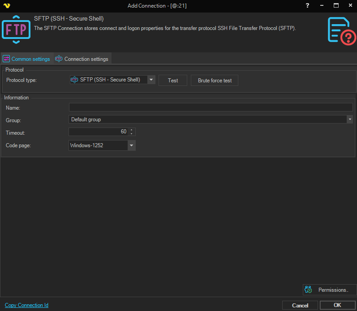
Task: Click the question mark help button in title bar
Action: pyautogui.click(x=307, y=5)
